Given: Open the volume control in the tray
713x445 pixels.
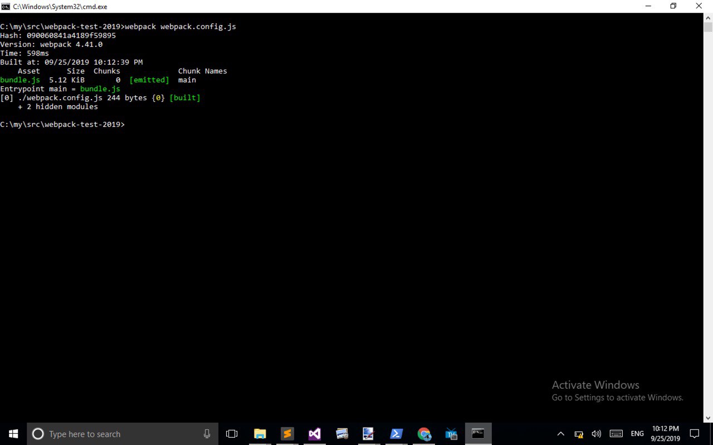Looking at the screenshot, I should click(597, 434).
